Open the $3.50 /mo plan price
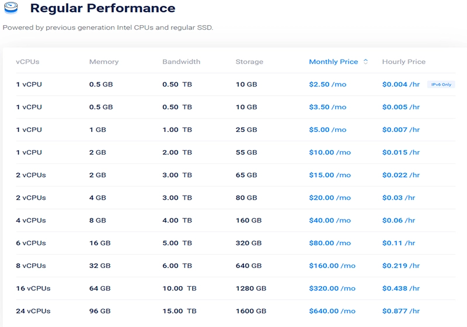 (x=327, y=107)
